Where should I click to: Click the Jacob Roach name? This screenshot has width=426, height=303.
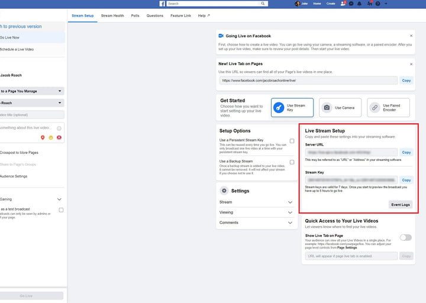point(11,75)
